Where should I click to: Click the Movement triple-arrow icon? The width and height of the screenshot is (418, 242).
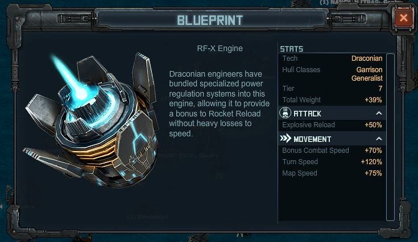[285, 139]
